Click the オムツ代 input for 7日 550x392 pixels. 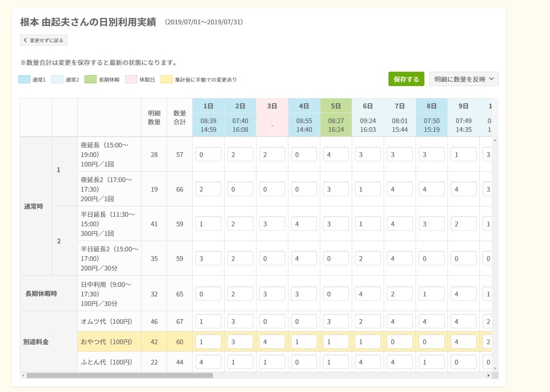click(400, 321)
